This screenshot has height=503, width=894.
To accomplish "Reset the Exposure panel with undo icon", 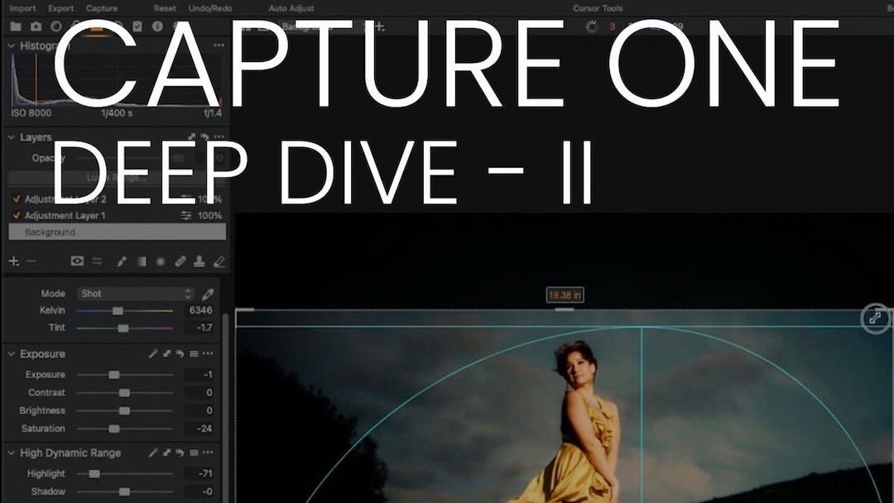I will click(180, 354).
